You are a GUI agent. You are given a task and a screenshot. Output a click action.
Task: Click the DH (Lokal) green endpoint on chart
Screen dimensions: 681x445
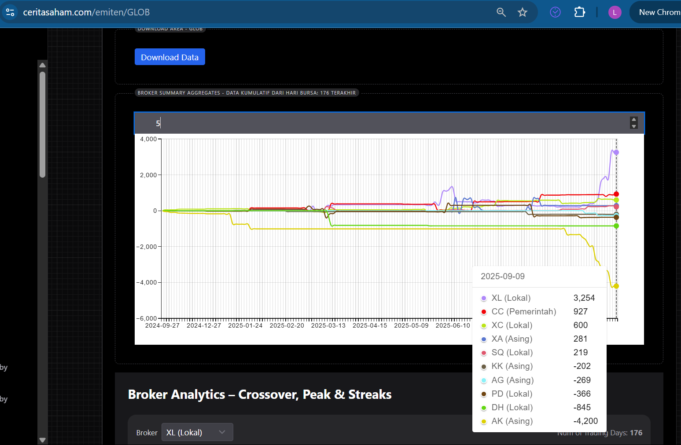pyautogui.click(x=616, y=226)
